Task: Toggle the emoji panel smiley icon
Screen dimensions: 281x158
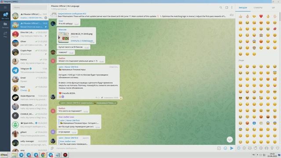Action: [x=225, y=148]
